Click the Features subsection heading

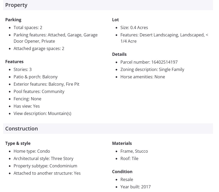tap(14, 62)
